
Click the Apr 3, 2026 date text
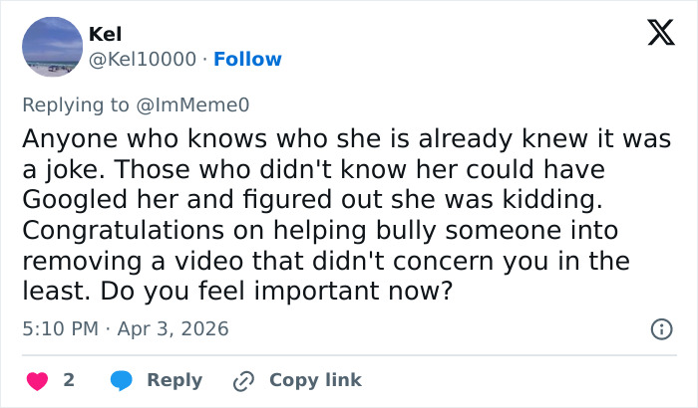pyautogui.click(x=176, y=327)
